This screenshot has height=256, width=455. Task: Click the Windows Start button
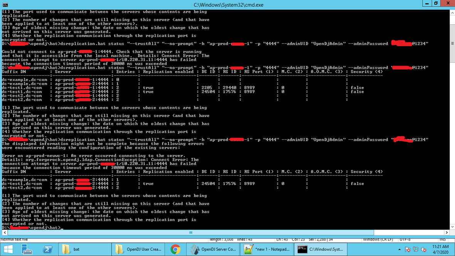pyautogui.click(x=8, y=249)
